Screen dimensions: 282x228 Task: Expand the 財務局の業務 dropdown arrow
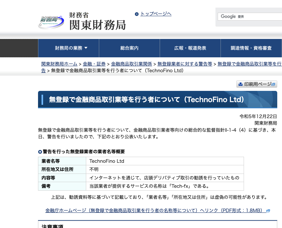click(x=86, y=48)
